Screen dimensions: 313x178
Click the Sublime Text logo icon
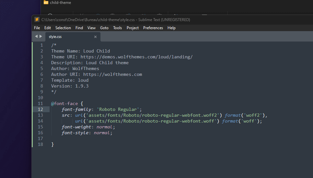37,19
